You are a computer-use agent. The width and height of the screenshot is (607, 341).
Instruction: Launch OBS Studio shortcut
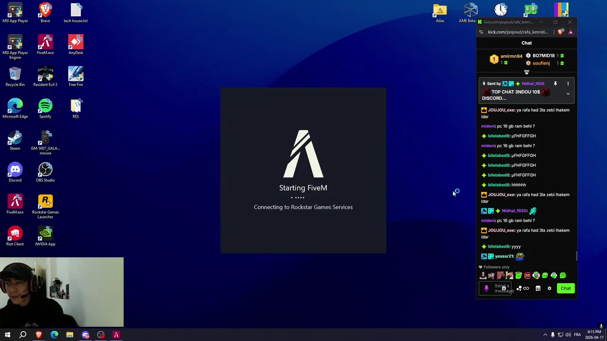point(45,172)
